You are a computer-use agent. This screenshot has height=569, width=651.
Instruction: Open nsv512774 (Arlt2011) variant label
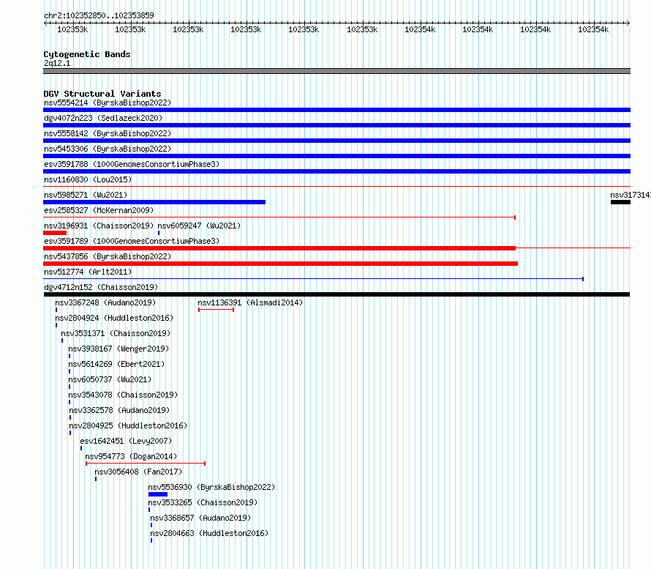pyautogui.click(x=88, y=272)
